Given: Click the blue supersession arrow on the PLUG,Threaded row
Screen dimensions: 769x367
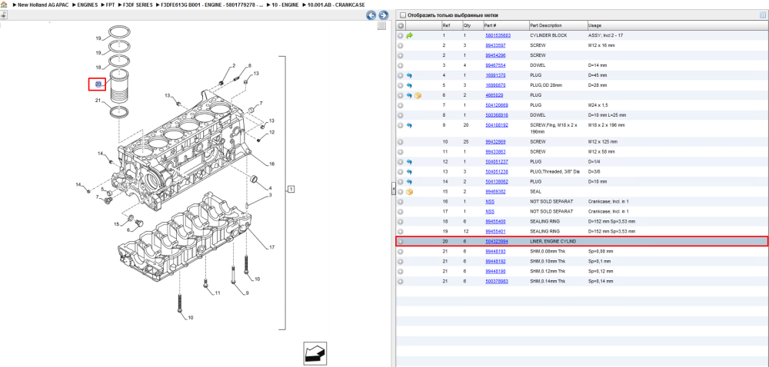Looking at the screenshot, I should [x=410, y=172].
